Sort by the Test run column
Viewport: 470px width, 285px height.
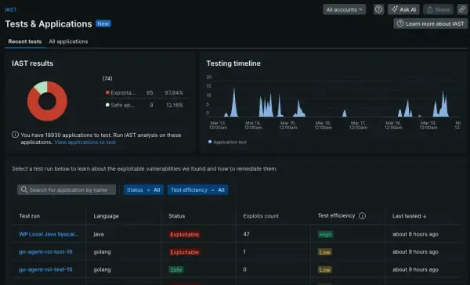click(30, 216)
